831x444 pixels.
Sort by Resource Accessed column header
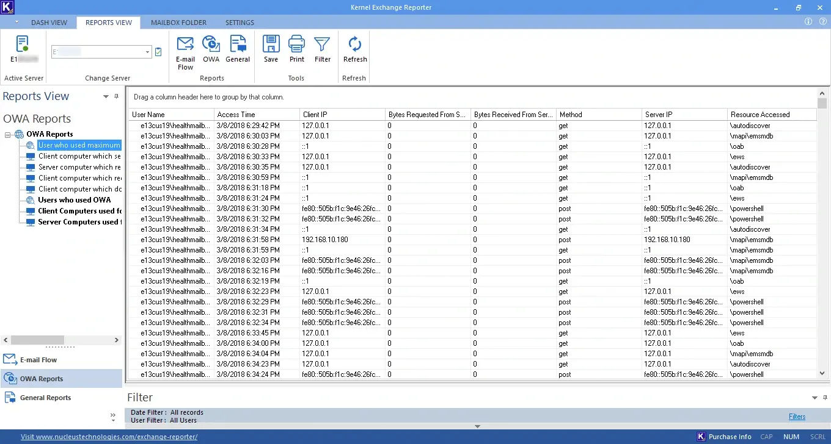point(772,115)
